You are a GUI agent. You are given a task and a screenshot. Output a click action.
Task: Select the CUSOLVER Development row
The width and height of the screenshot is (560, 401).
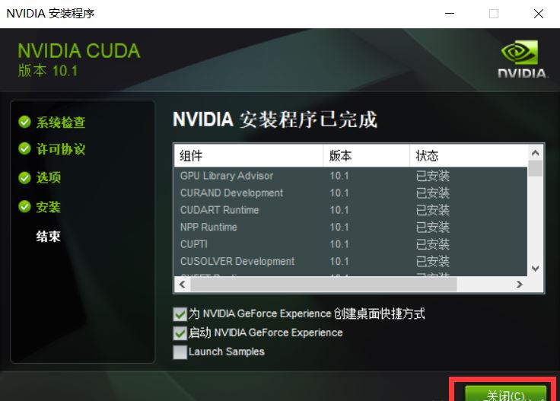point(351,262)
